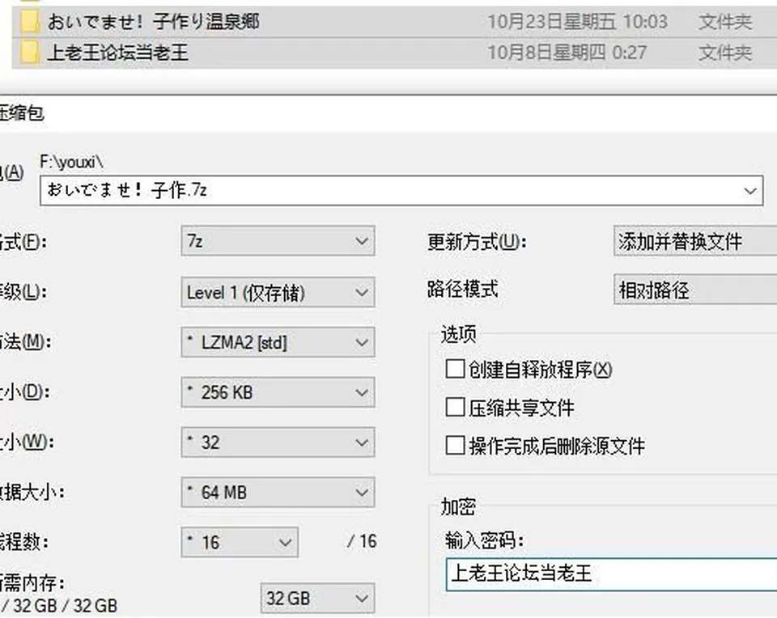
Task: Click 更新方式(U): label
Action: click(x=477, y=242)
